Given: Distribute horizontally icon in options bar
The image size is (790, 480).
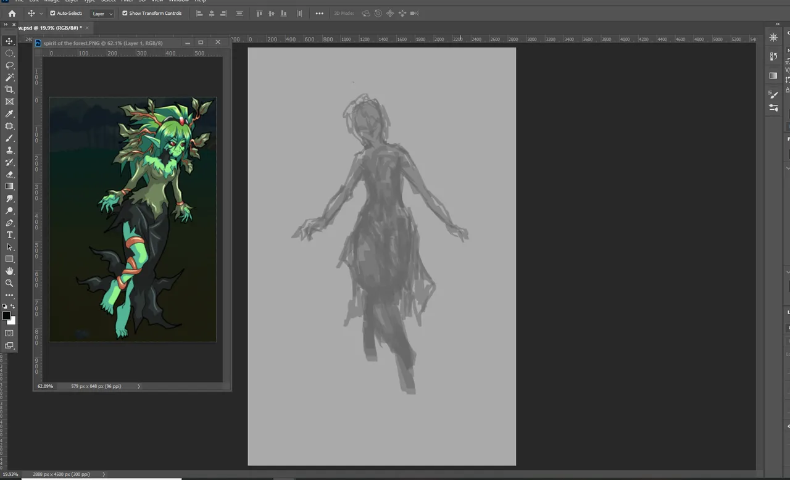Looking at the screenshot, I should (x=299, y=13).
